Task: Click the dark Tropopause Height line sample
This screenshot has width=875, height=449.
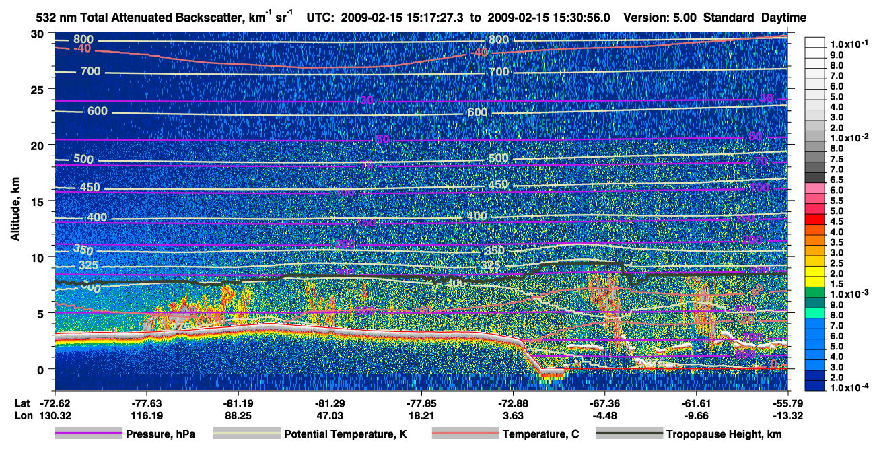Action: pos(629,434)
